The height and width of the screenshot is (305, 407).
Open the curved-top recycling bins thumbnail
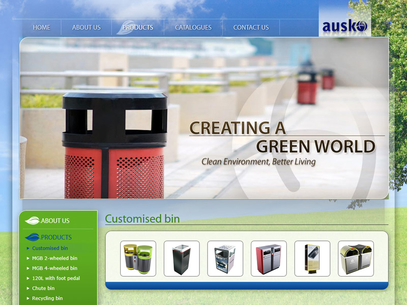point(356,259)
